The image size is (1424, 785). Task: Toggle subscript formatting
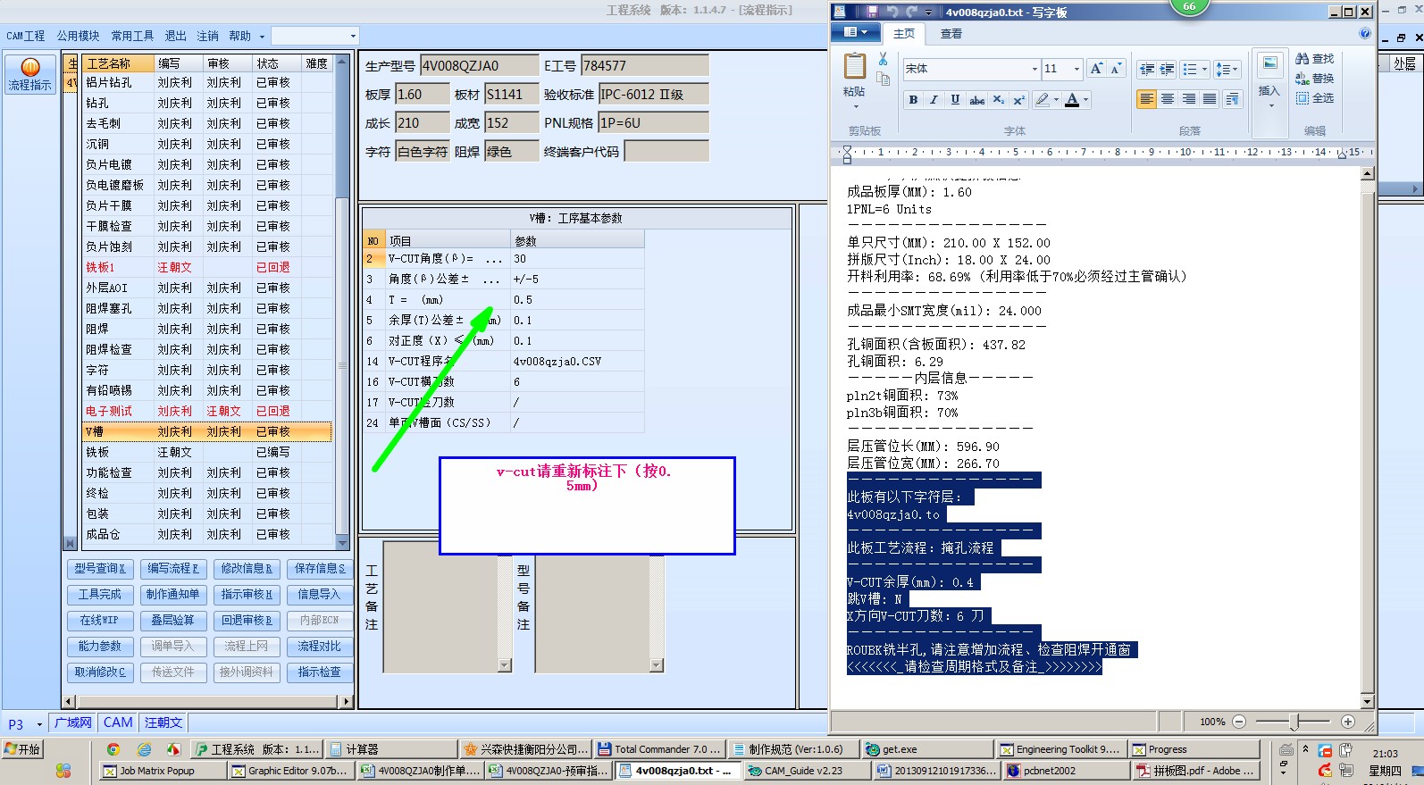999,100
